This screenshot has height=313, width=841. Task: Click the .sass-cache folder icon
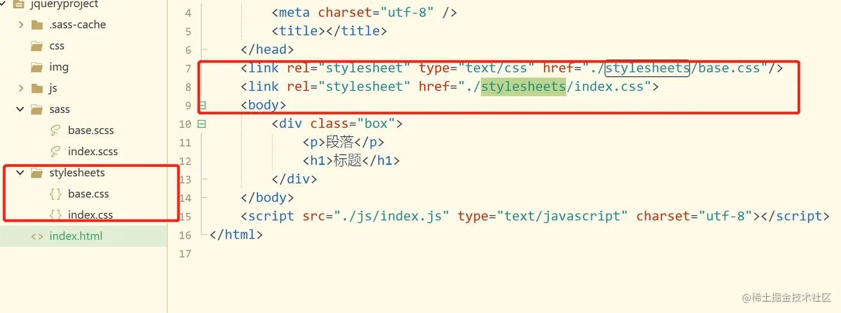tap(37, 24)
